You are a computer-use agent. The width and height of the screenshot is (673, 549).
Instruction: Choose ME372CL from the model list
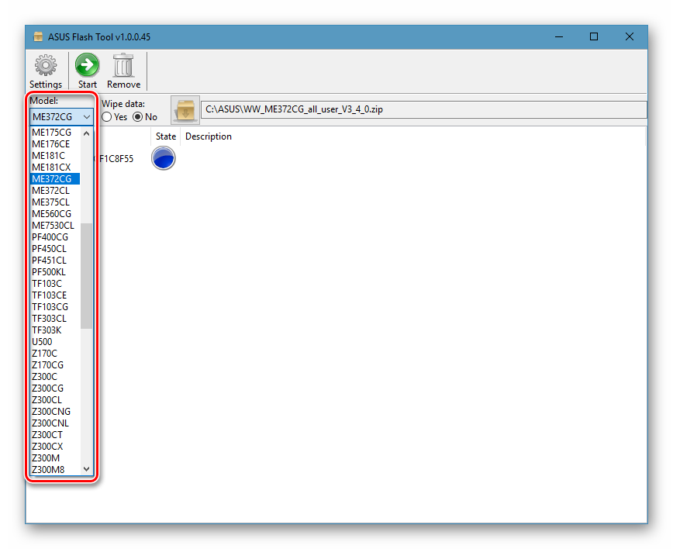click(55, 190)
